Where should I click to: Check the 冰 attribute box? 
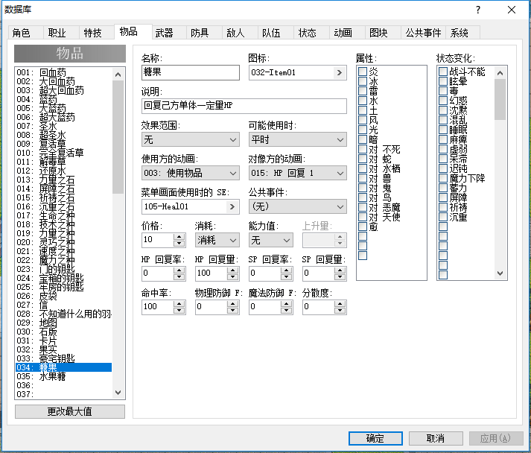coord(363,81)
